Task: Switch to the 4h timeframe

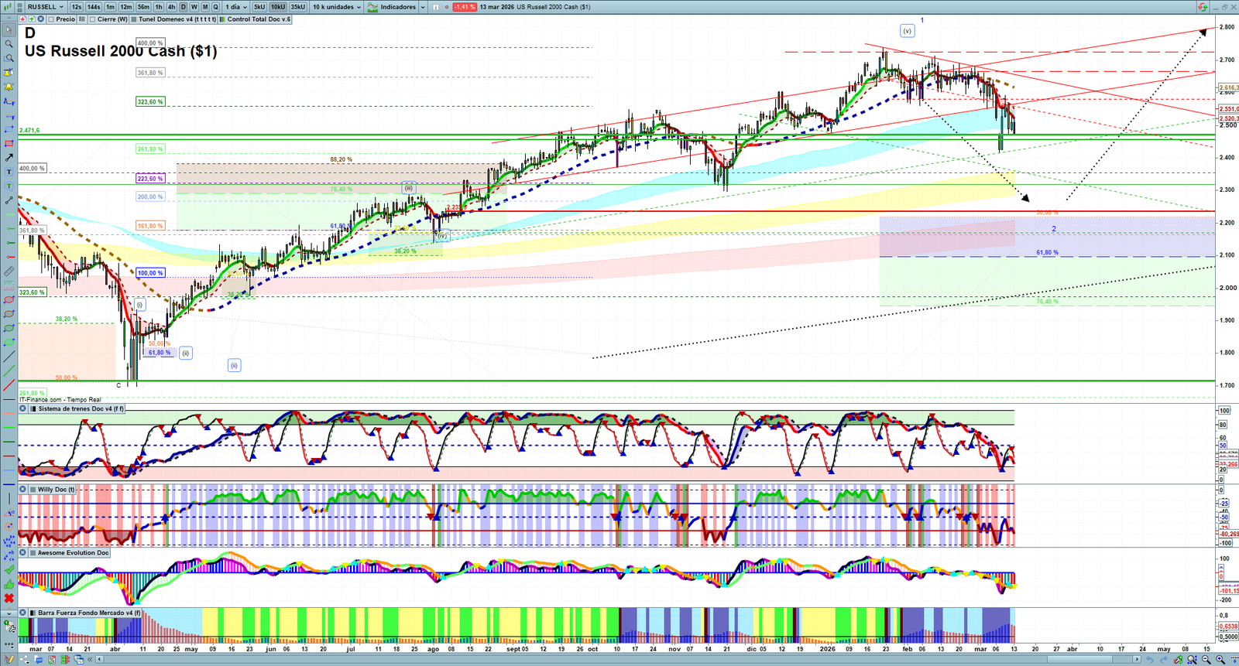Action: click(x=171, y=7)
